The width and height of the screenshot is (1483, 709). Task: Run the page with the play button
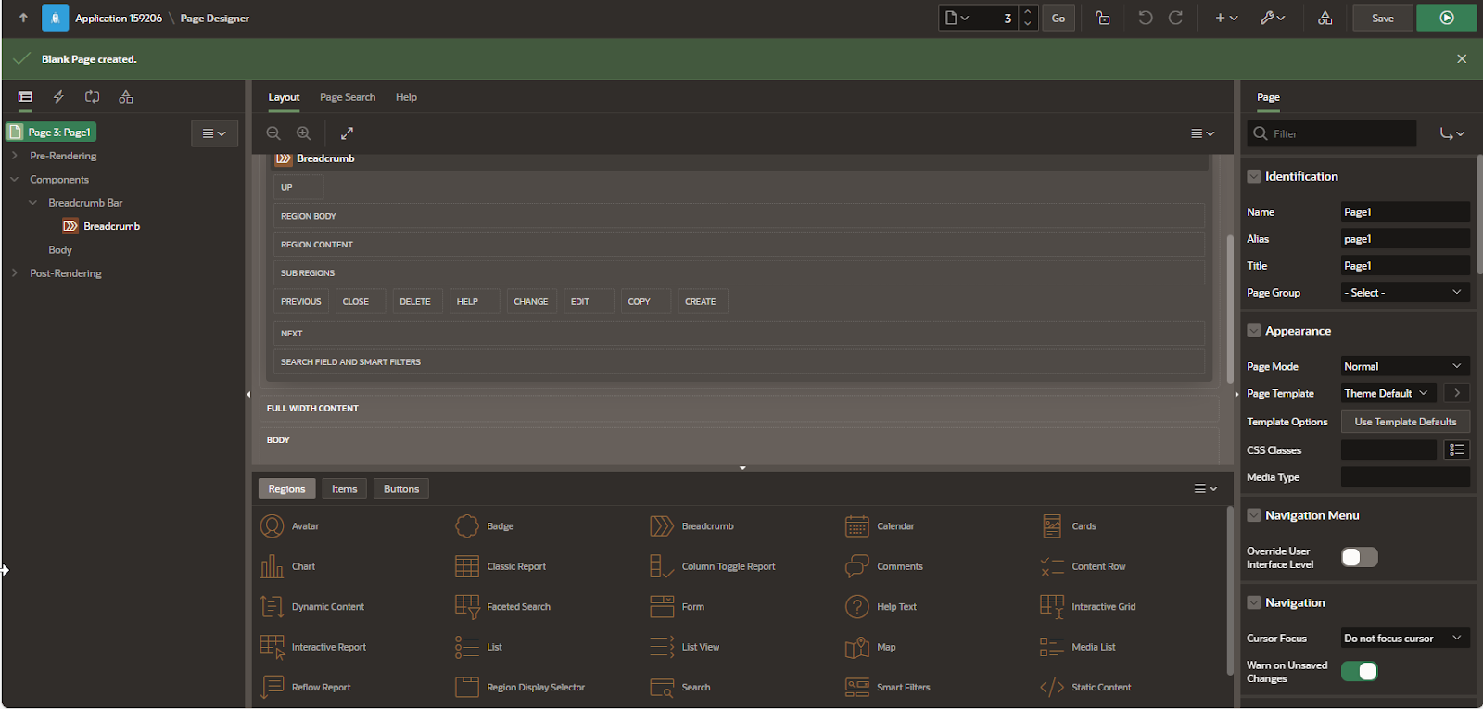pos(1446,18)
